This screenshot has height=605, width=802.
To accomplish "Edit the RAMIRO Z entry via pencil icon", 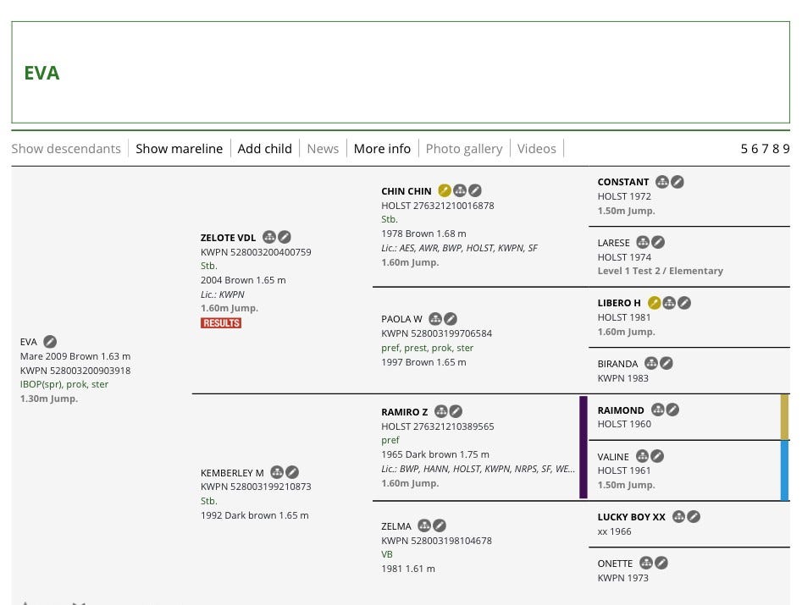I will 456,412.
